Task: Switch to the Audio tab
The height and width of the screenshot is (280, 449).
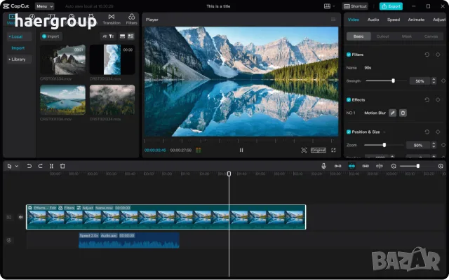Action: pos(373,20)
